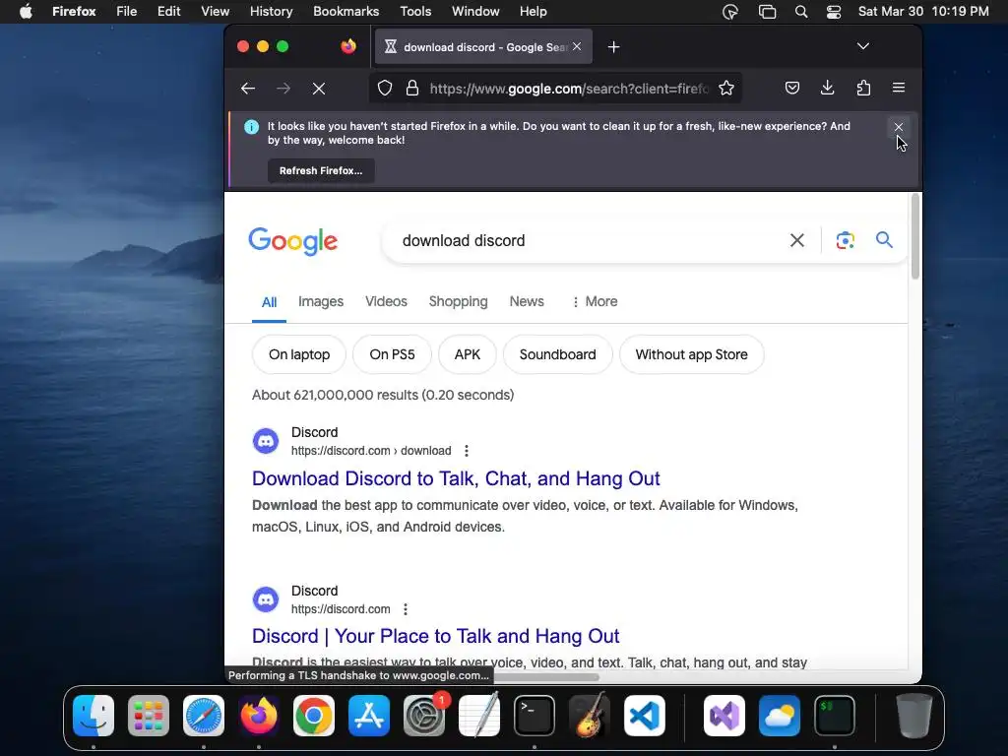Close the download discord tab
The image size is (1008, 756).
577,46
